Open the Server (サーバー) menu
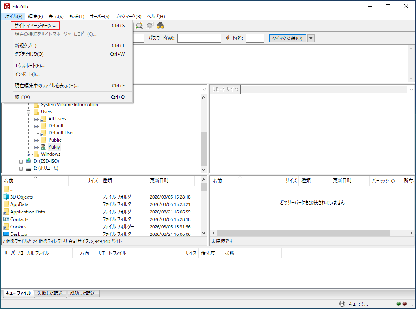Screen dimensions: 416x309 (x=99, y=17)
